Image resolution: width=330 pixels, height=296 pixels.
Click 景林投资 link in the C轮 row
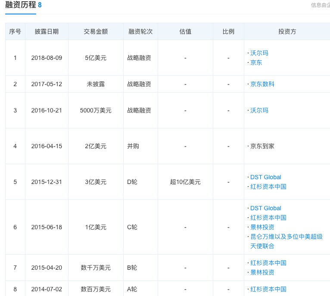(262, 227)
